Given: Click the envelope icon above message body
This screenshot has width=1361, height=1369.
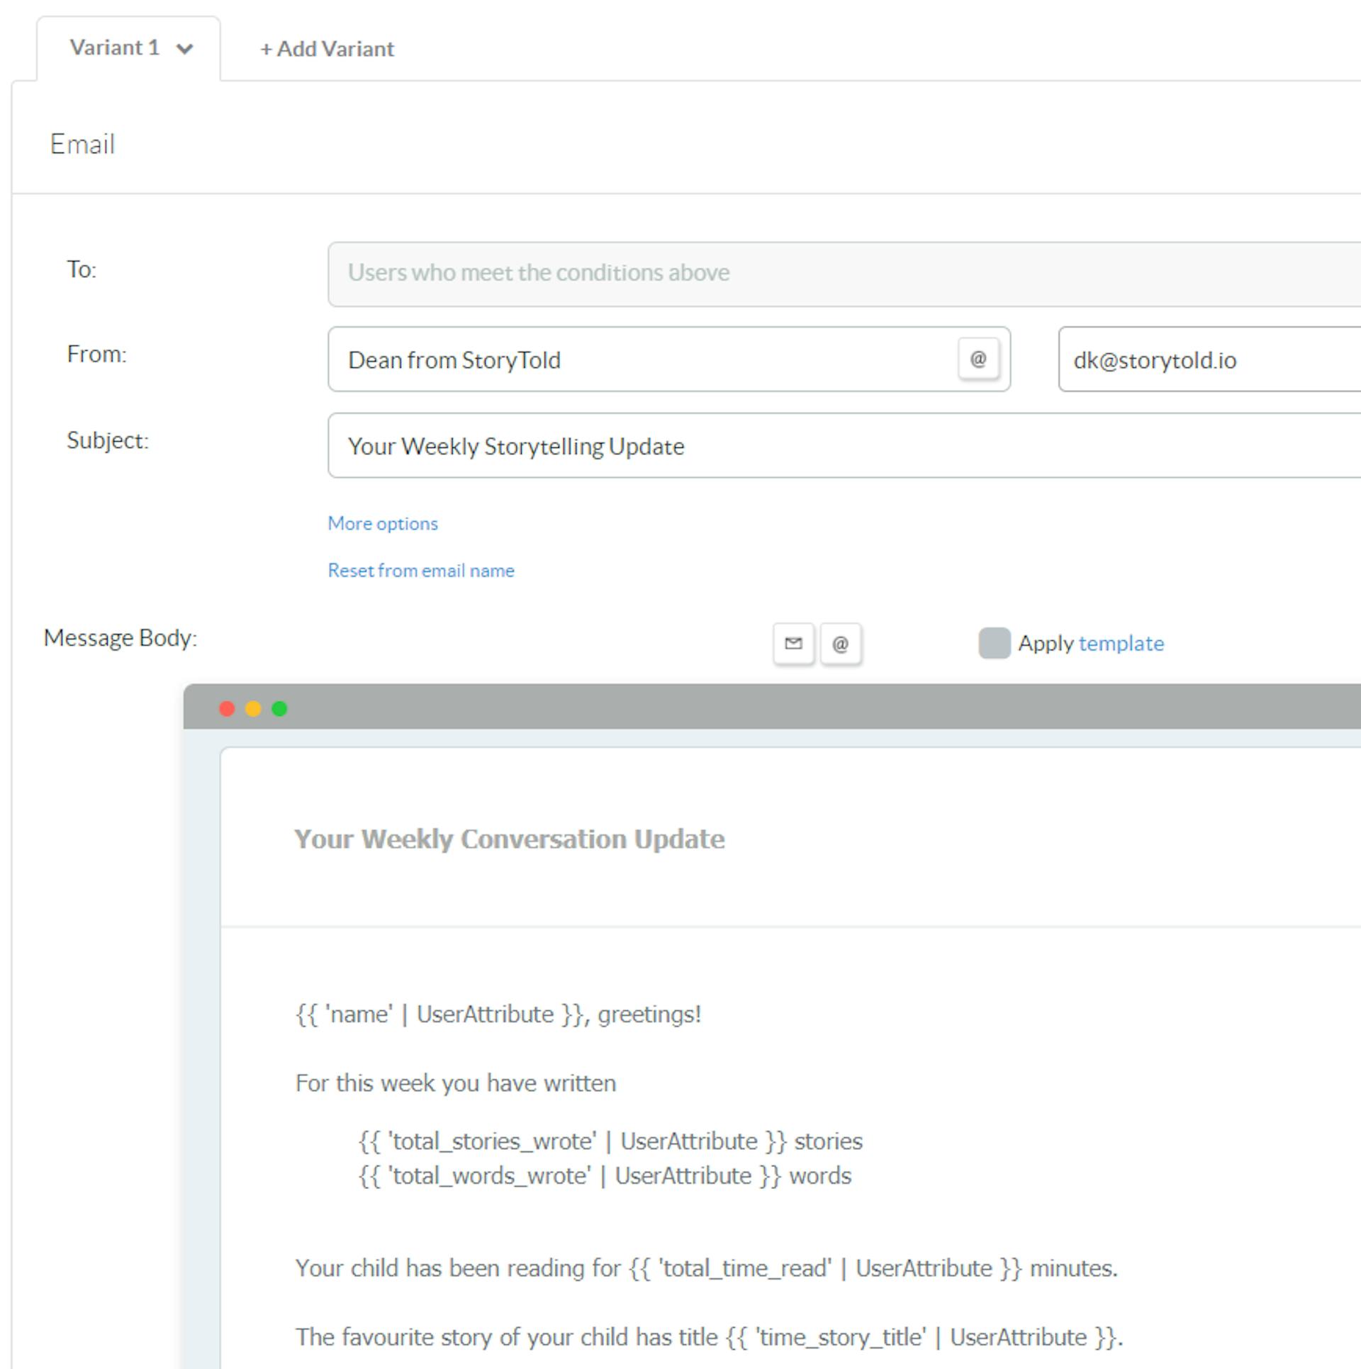Looking at the screenshot, I should [x=793, y=644].
